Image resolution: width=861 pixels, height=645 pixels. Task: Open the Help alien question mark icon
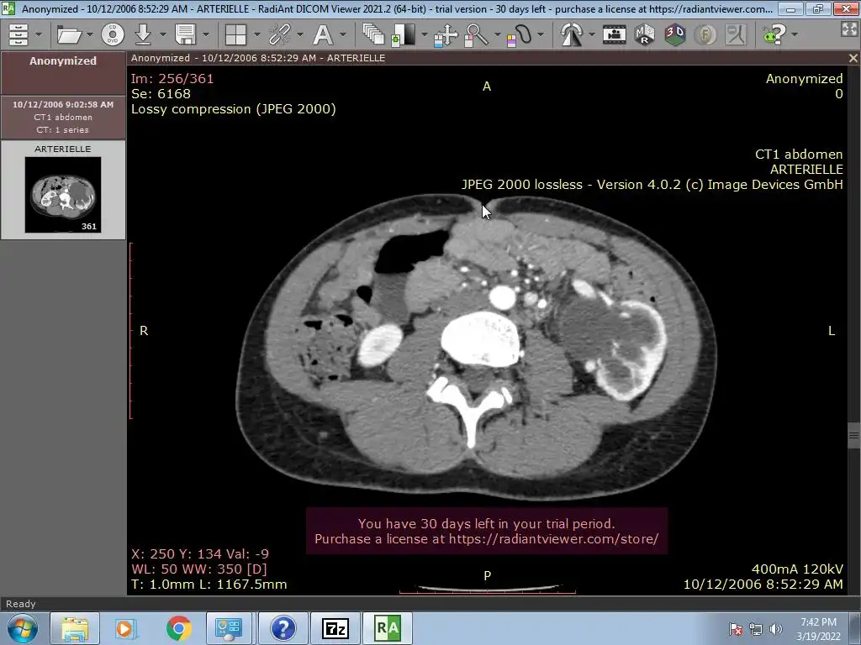tap(774, 34)
